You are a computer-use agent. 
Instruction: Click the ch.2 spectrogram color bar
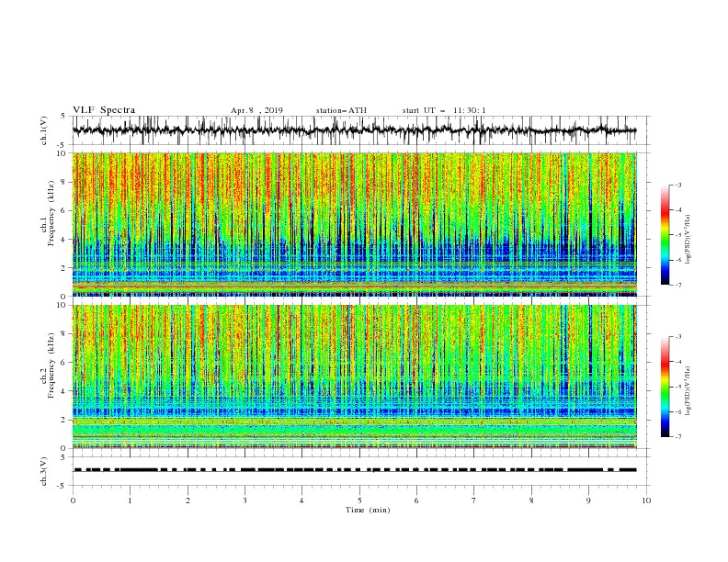pyautogui.click(x=665, y=387)
